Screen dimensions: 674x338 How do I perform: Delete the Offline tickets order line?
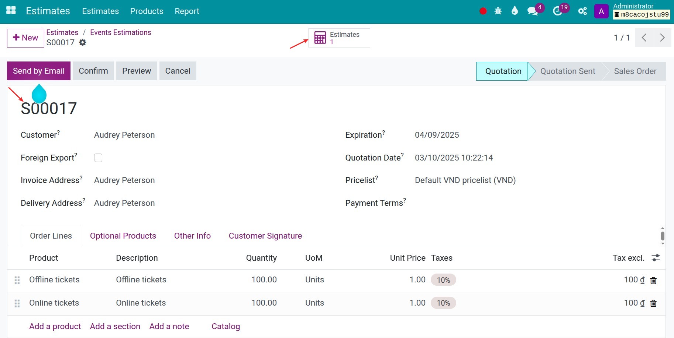pyautogui.click(x=653, y=281)
